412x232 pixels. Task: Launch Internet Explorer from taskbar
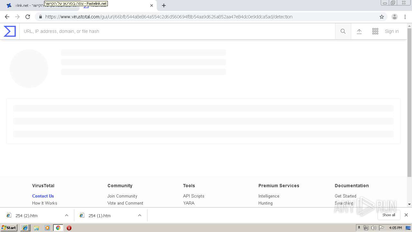tap(25, 228)
